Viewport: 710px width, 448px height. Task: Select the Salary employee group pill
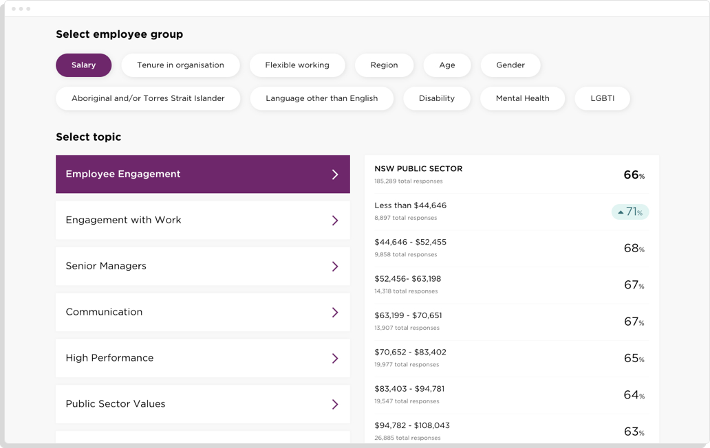click(83, 65)
